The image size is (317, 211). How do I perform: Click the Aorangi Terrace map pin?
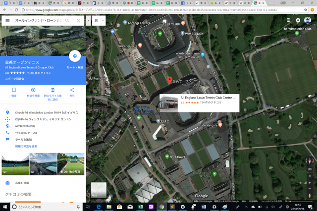click(125, 22)
